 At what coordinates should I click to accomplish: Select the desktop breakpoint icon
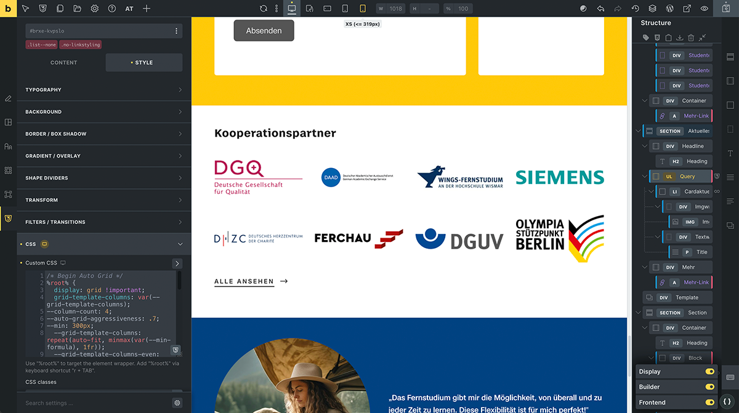pos(292,9)
